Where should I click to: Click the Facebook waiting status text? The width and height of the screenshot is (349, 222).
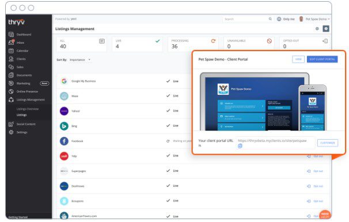(182, 141)
